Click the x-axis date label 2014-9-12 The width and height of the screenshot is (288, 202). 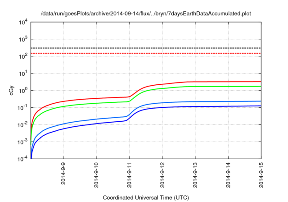click(x=162, y=175)
